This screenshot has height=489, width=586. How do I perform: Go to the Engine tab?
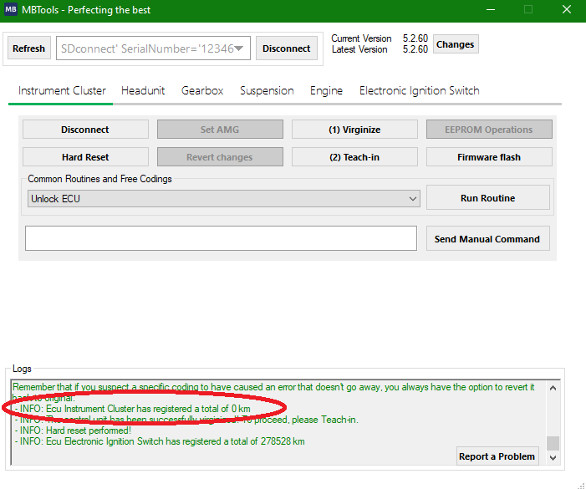[x=326, y=90]
